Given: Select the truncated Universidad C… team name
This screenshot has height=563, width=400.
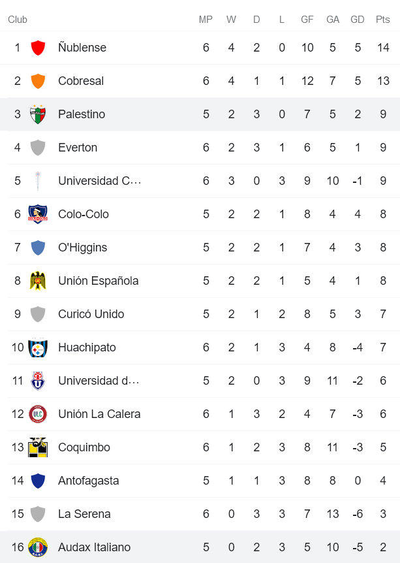Looking at the screenshot, I should click(x=99, y=181).
